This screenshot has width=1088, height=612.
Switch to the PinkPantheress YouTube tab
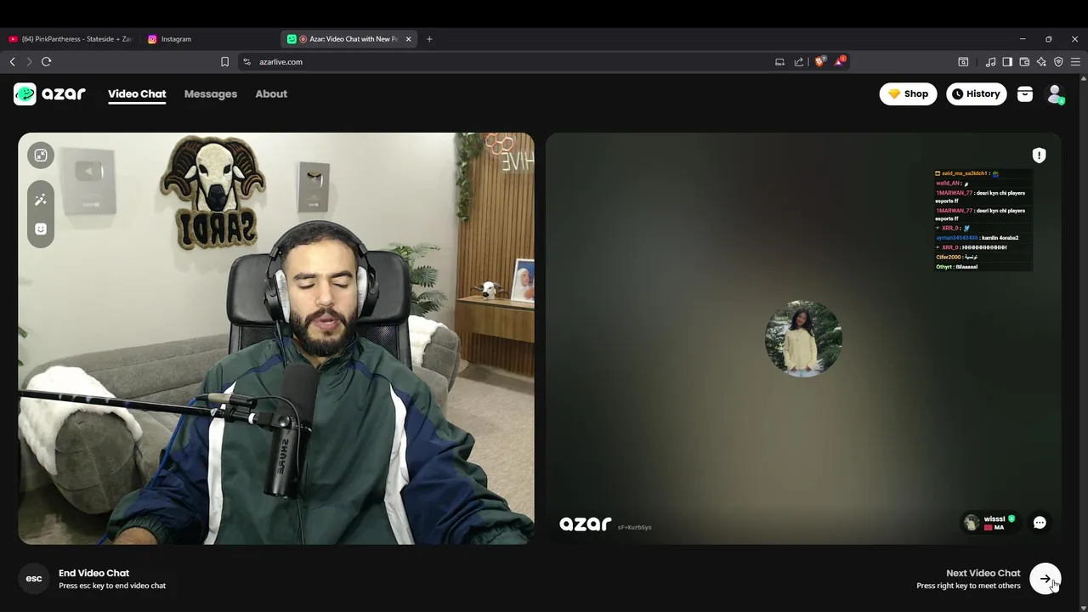(x=70, y=39)
